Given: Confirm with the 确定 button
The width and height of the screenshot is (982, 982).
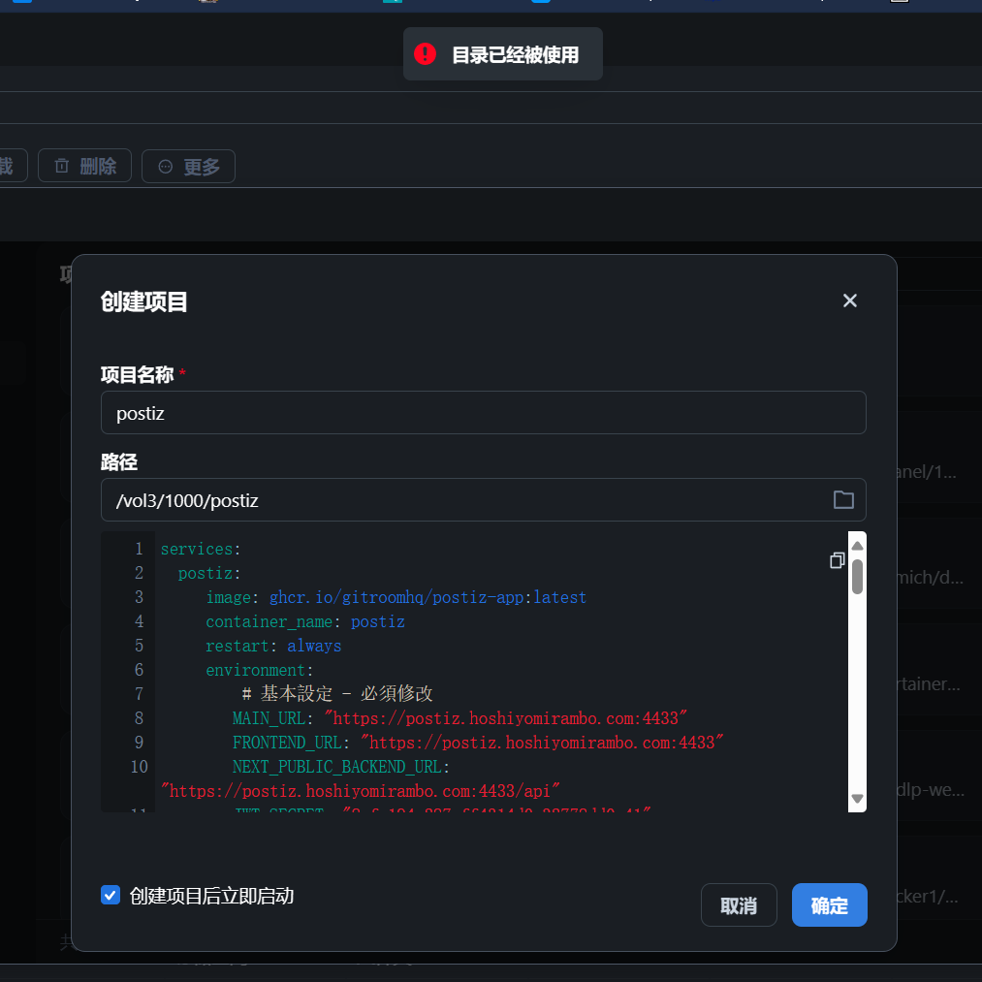Looking at the screenshot, I should 829,905.
